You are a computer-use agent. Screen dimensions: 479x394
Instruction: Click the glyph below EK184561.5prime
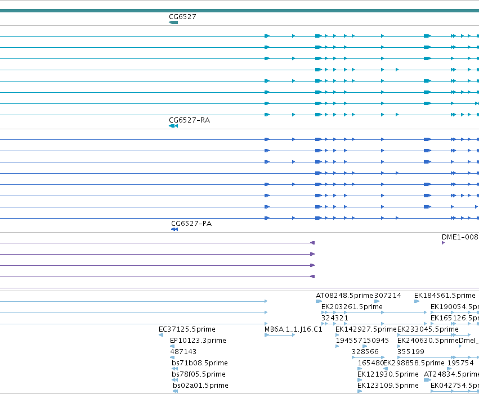click(417, 301)
